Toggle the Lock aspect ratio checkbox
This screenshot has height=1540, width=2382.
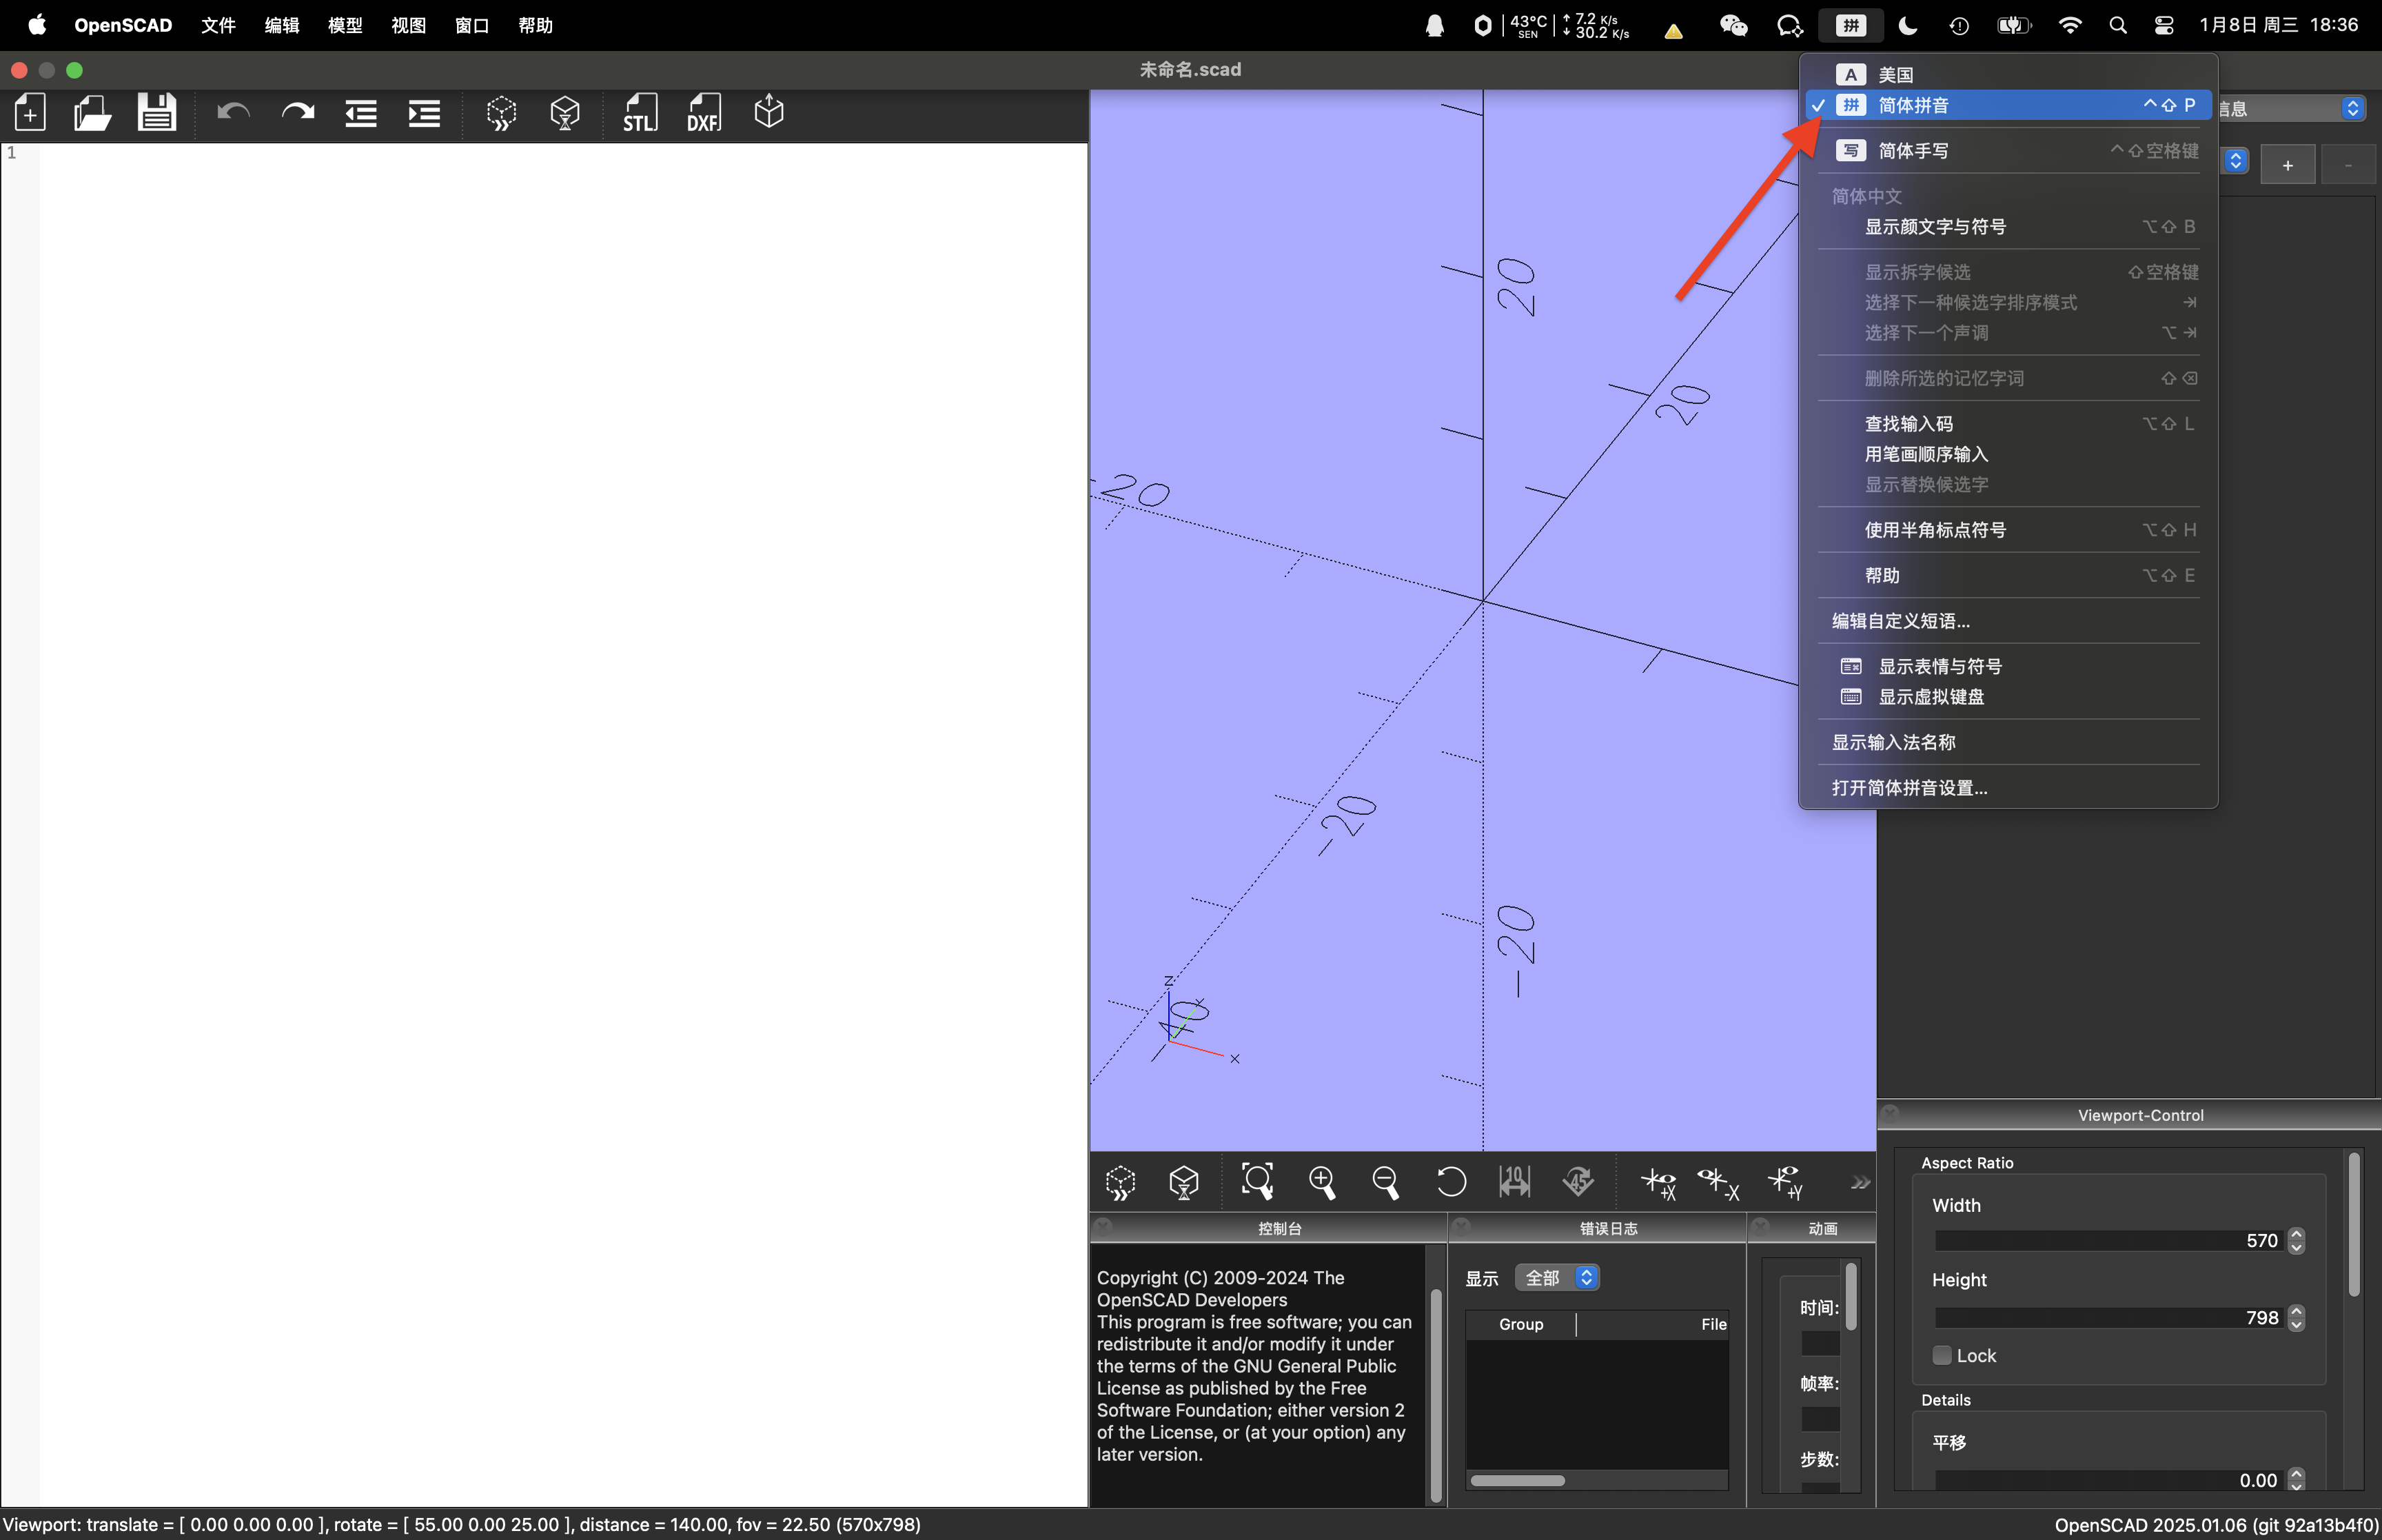1942,1355
